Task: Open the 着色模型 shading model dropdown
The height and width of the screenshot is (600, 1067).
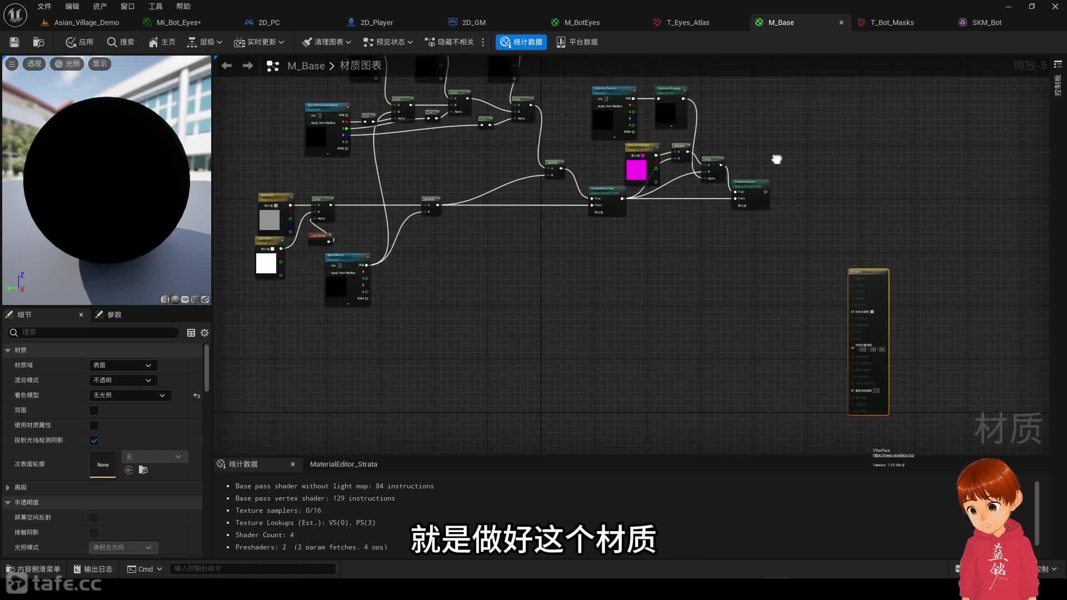Action: tap(130, 396)
